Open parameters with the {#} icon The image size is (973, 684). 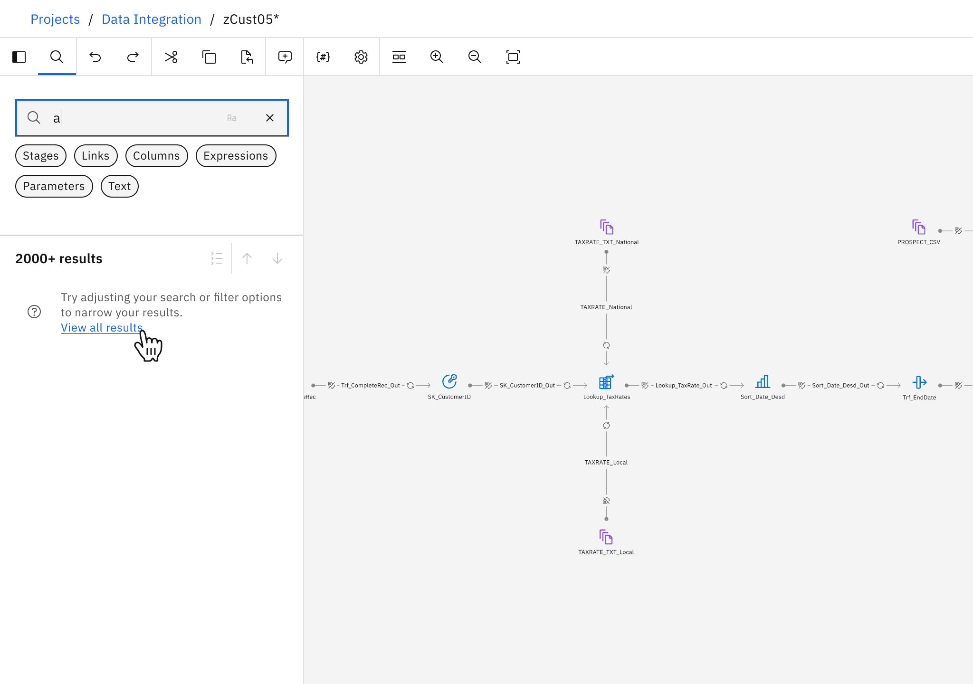(323, 57)
